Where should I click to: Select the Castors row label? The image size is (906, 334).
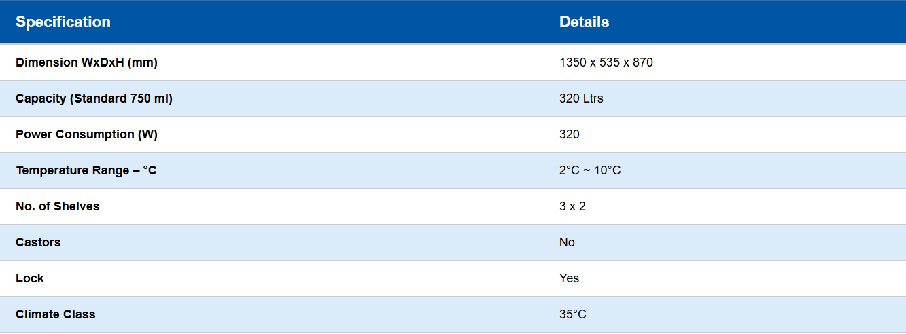38,242
